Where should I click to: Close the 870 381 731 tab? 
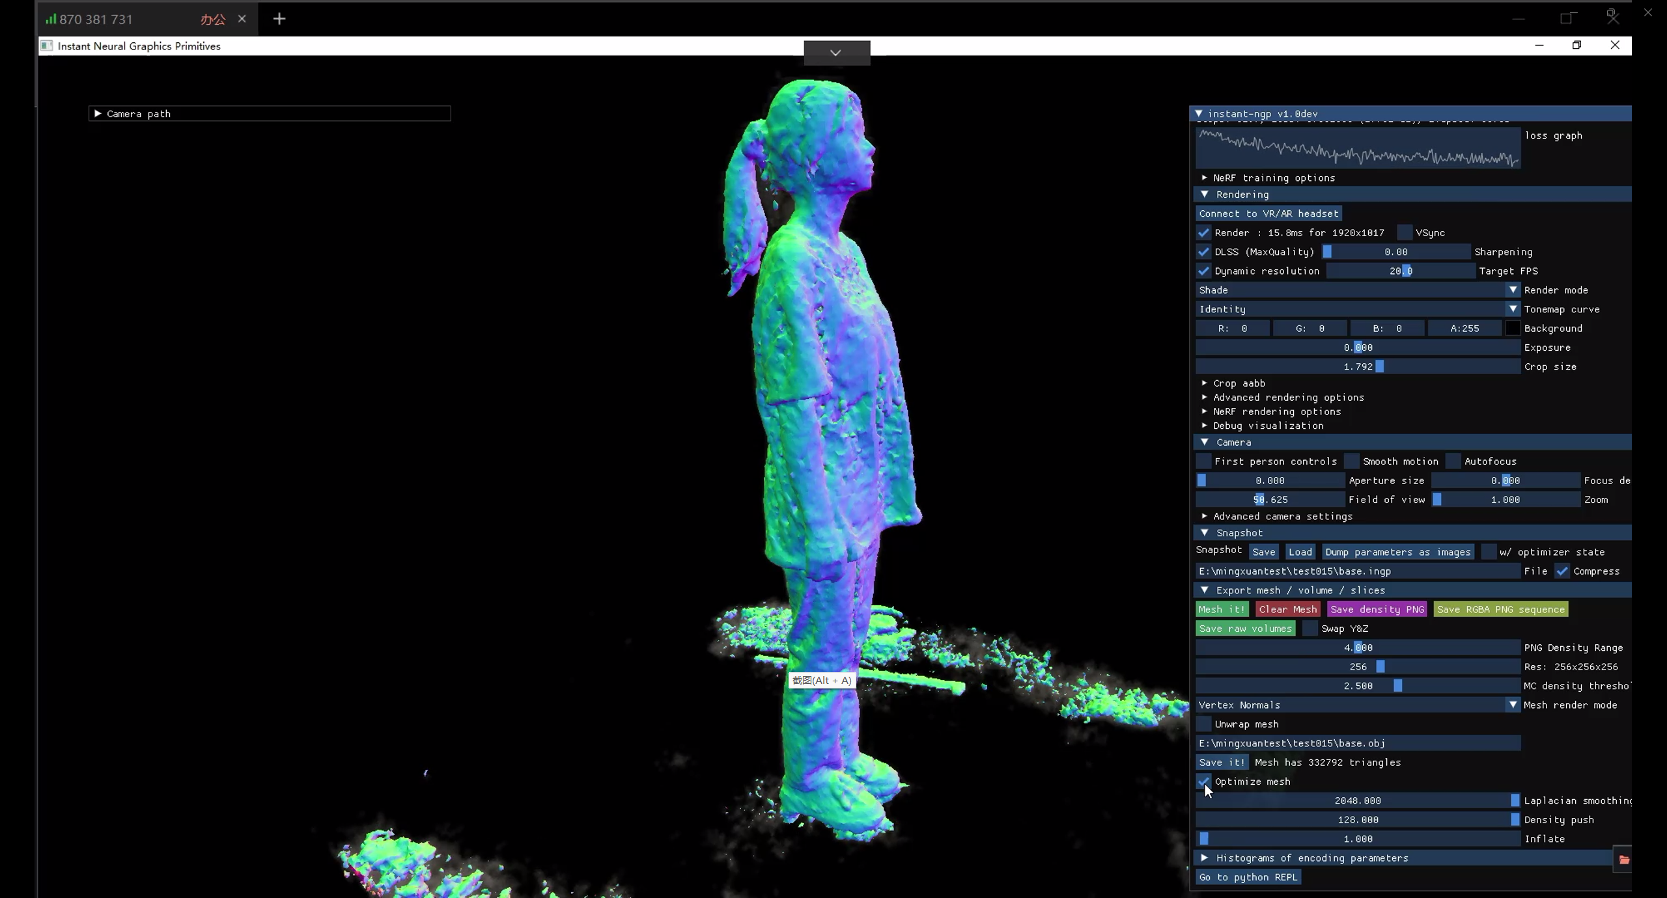242,19
